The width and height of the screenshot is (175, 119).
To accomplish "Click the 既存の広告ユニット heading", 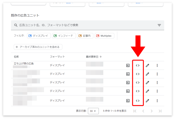I will [x=25, y=15].
